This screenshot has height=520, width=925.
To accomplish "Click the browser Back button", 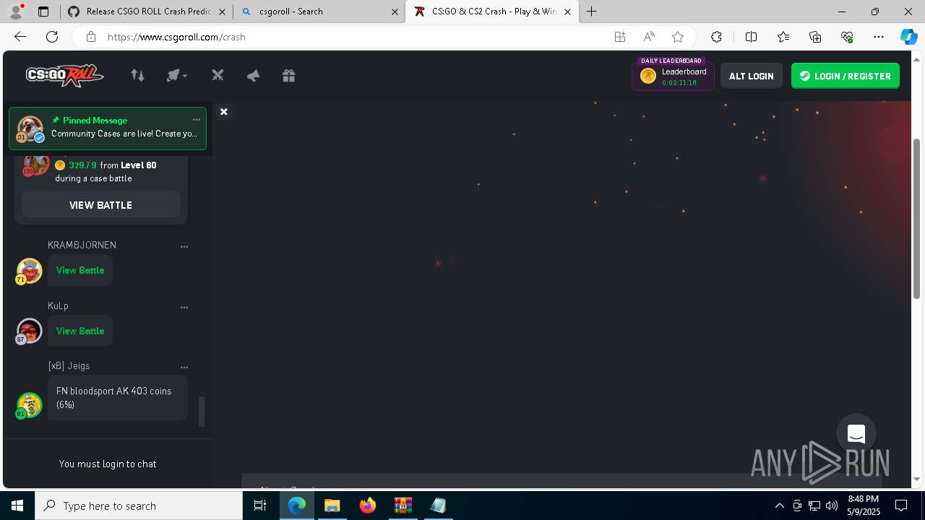I will coord(20,37).
